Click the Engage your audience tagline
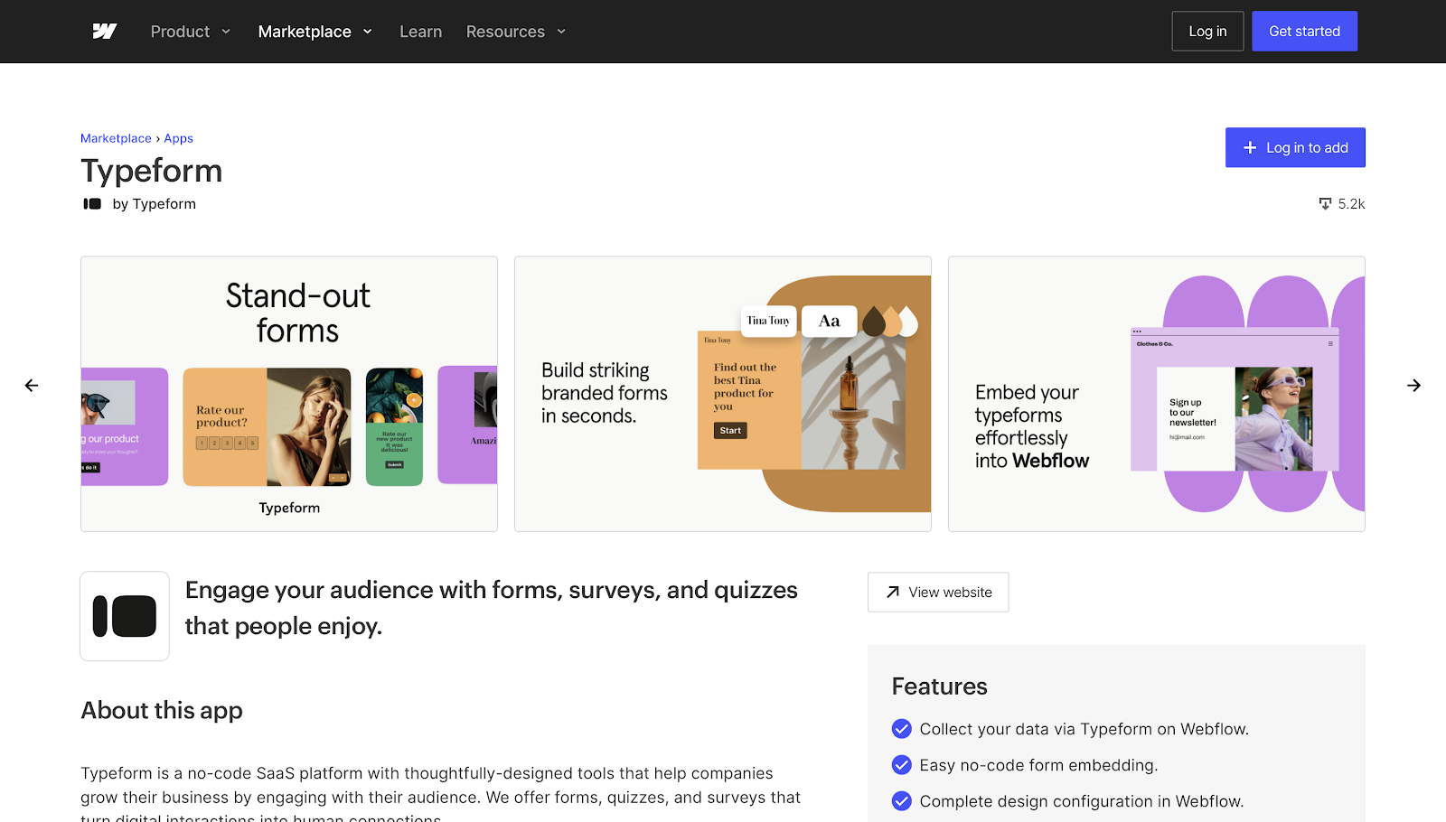Image resolution: width=1446 pixels, height=822 pixels. point(492,608)
